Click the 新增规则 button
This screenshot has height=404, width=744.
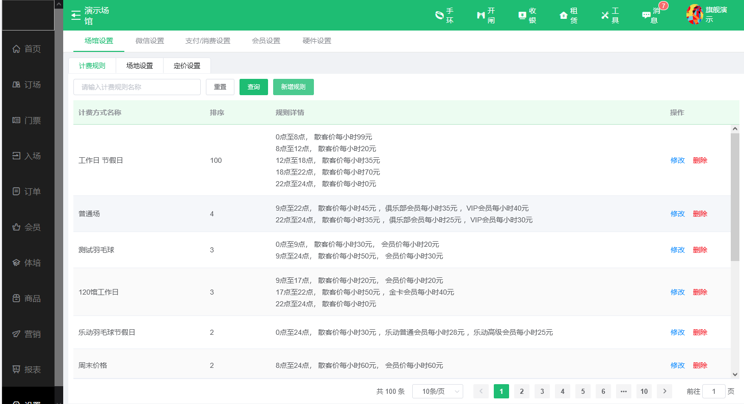click(x=293, y=86)
